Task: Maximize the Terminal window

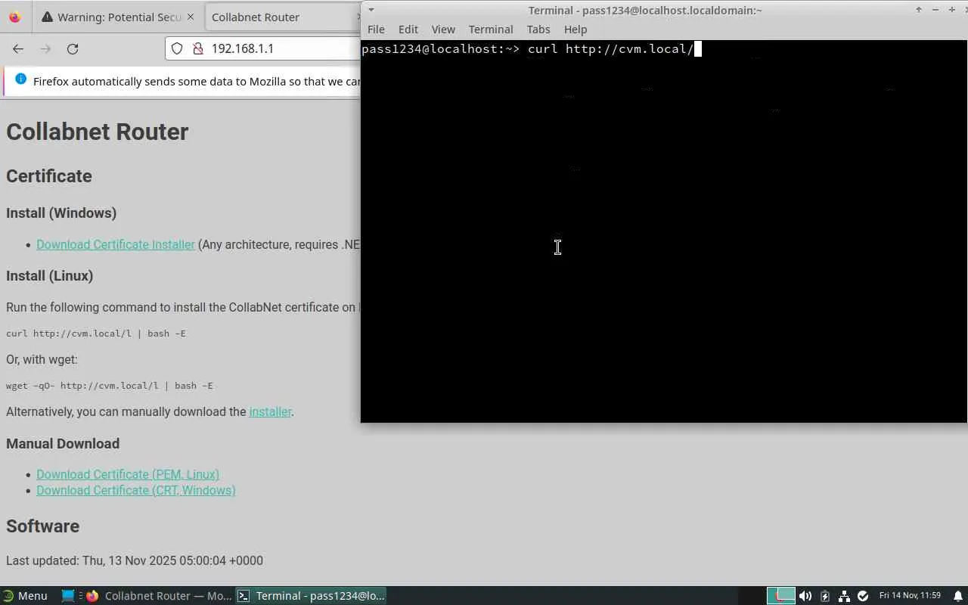Action: coord(951,10)
